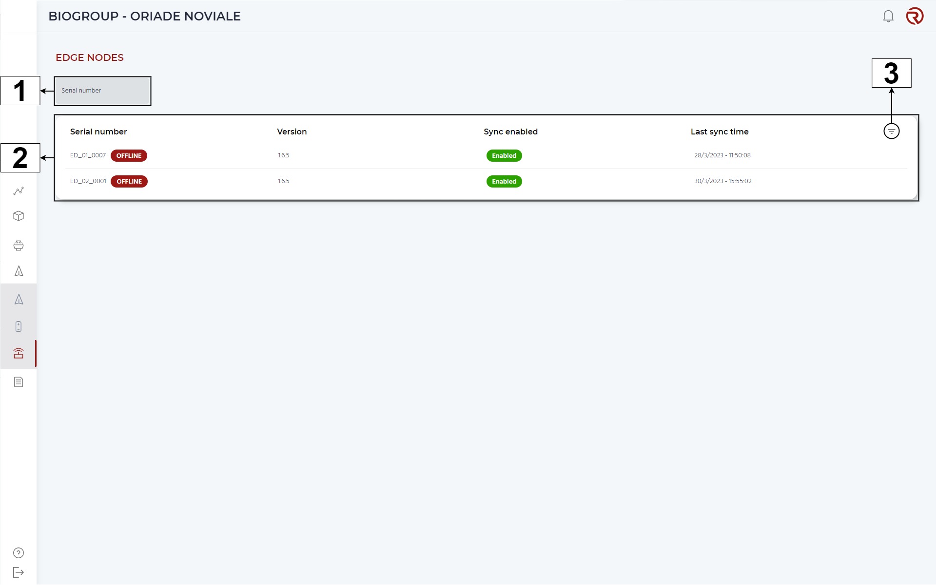Click the red R logo icon

point(915,16)
